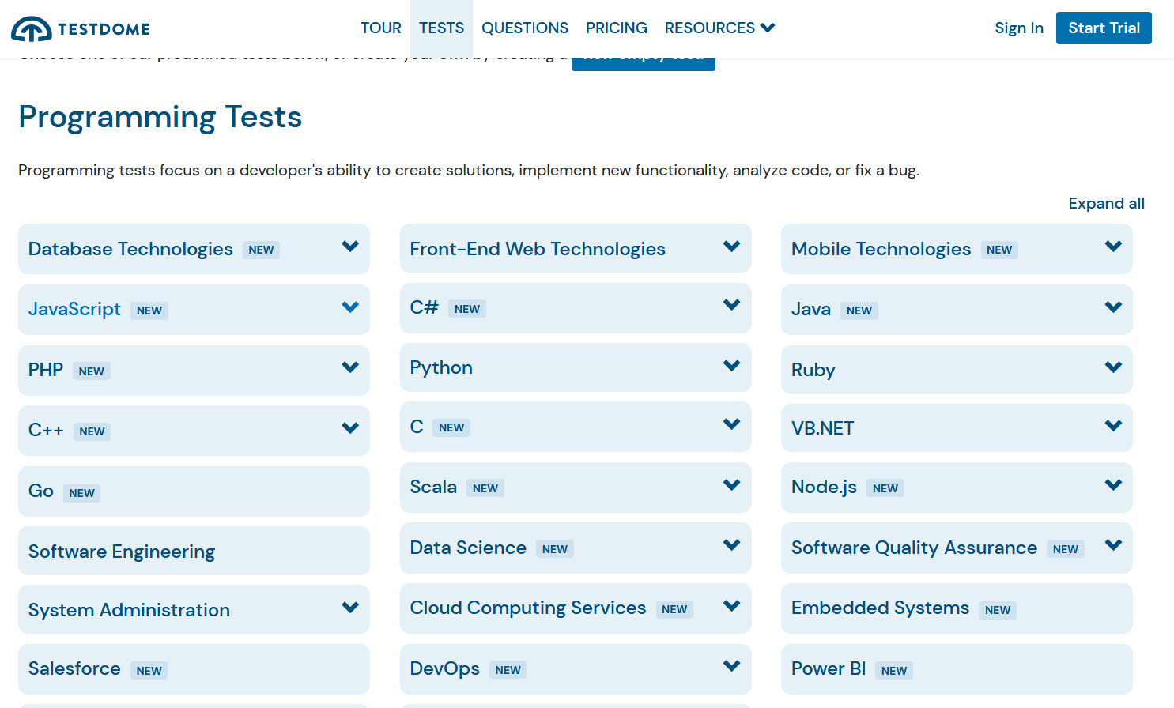Screen dimensions: 1174x708
Task: Click the Start Trial button
Action: coord(1104,28)
